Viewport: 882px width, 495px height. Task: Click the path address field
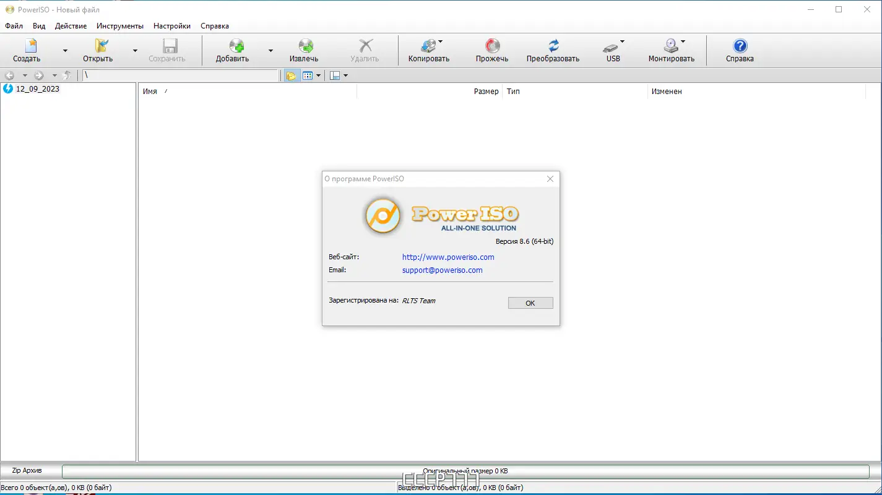(x=181, y=75)
